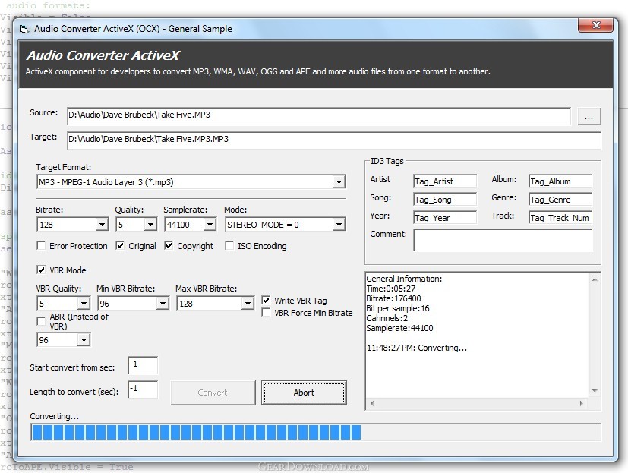This screenshot has height=473, width=628.
Task: Expand the Bitrate 128 dropdown
Action: click(x=102, y=225)
